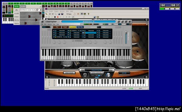Click the loop icon at end of transport bar
This screenshot has height=112, width=182.
(x=73, y=17)
